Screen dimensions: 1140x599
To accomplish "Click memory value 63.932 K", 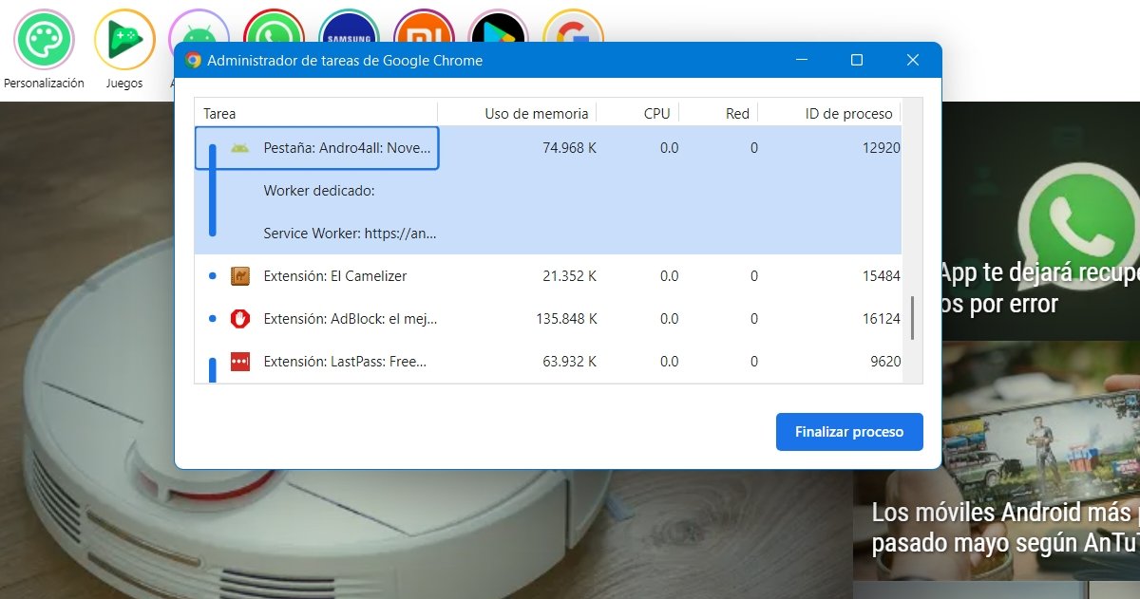I will [x=570, y=362].
